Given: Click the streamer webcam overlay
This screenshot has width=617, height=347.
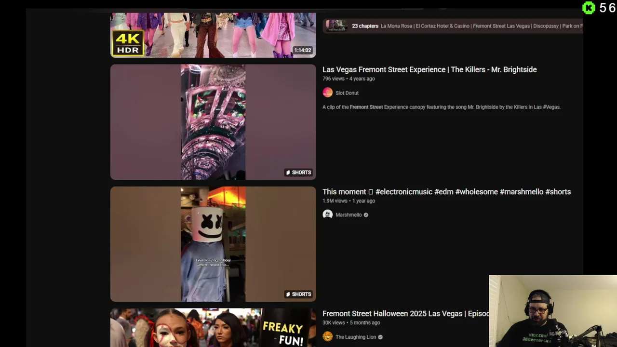Looking at the screenshot, I should click(x=553, y=311).
